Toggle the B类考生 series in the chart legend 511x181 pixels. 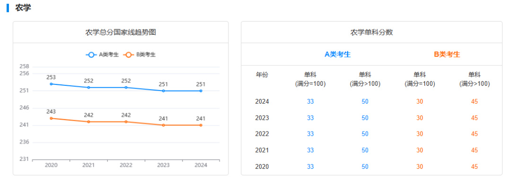coord(139,55)
